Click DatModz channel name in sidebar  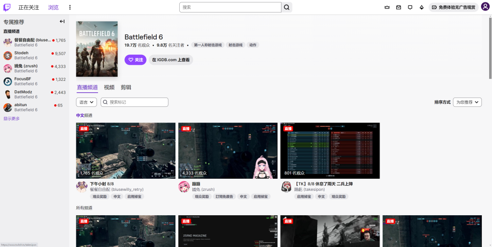coord(23,92)
